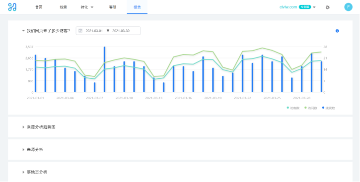
Task: Click the 专业版 badge
Action: (305, 7)
